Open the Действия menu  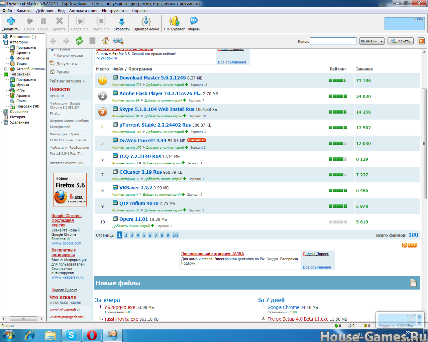[x=44, y=11]
